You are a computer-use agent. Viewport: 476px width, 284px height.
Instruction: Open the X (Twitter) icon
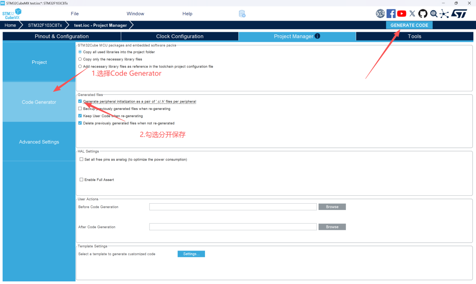(412, 13)
